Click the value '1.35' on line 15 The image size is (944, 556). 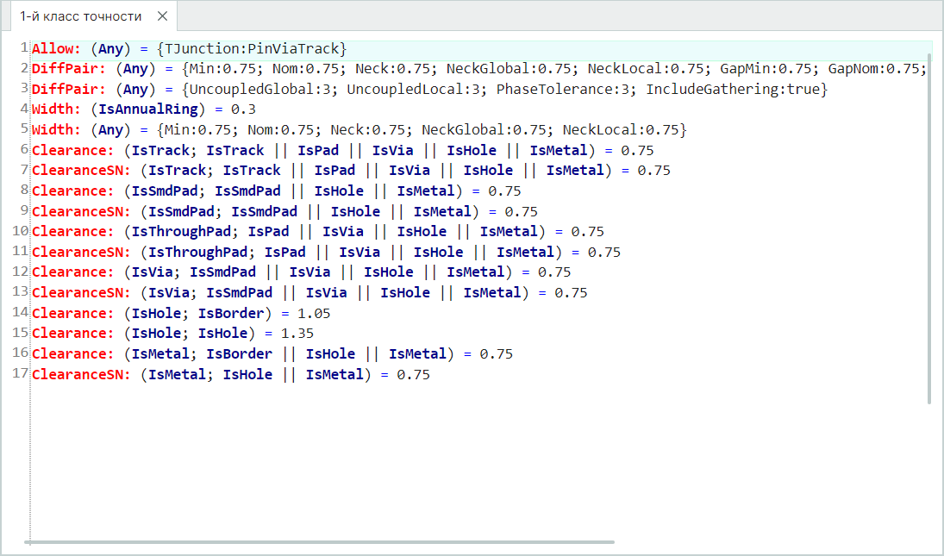pyautogui.click(x=297, y=334)
